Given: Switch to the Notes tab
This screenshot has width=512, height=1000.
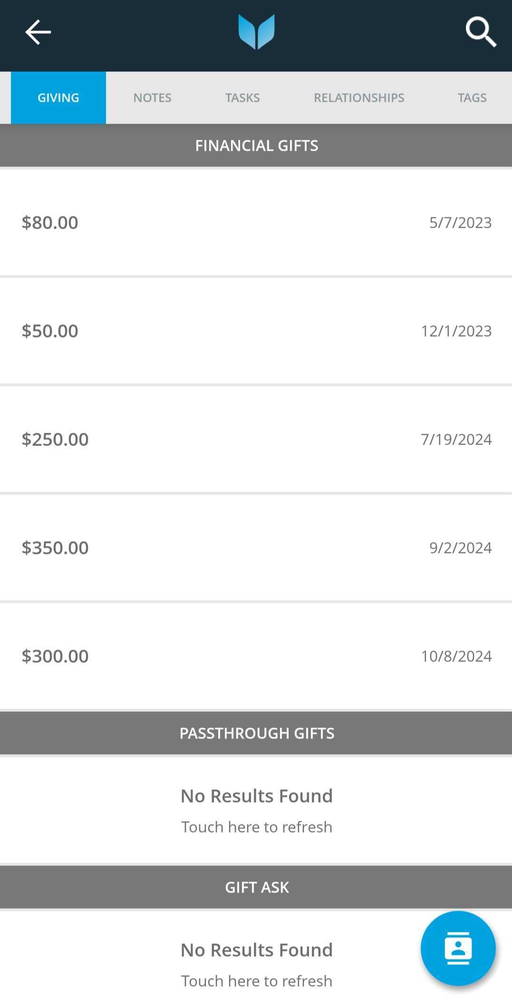Looking at the screenshot, I should (x=152, y=97).
